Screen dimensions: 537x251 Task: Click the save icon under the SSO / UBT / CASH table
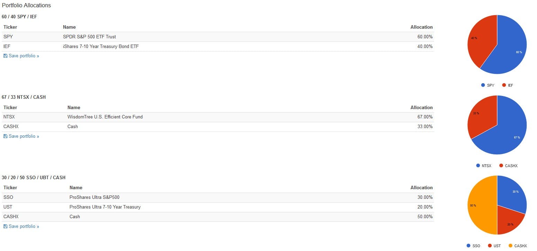point(5,226)
